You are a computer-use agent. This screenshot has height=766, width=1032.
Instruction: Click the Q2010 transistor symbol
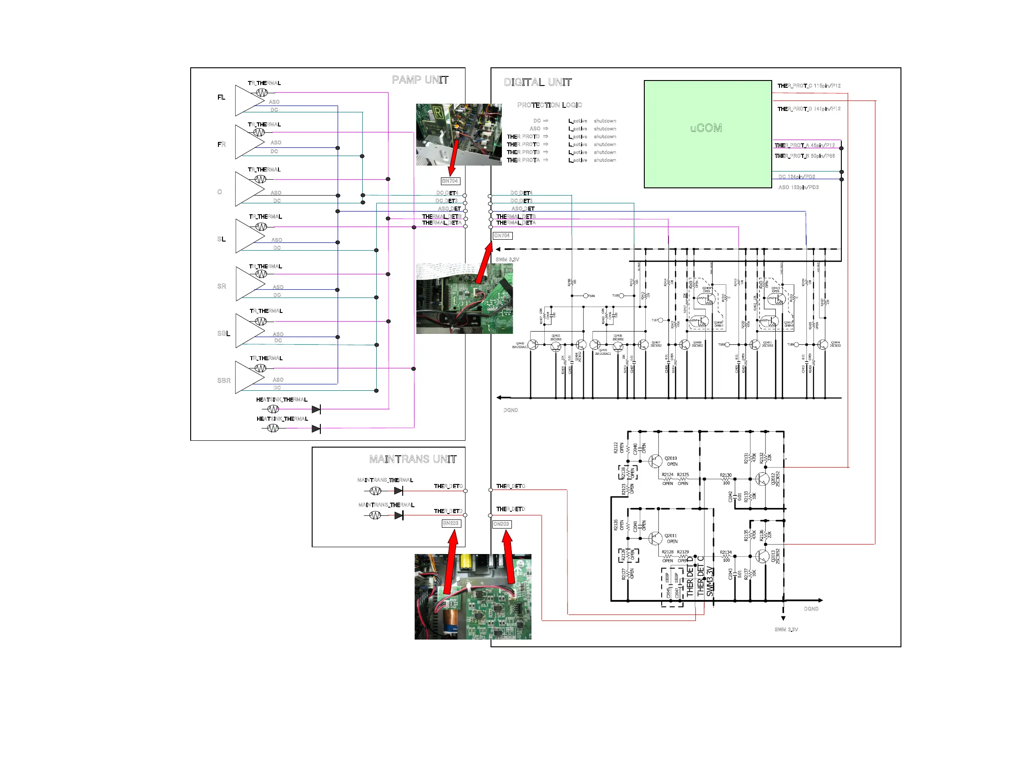655,461
